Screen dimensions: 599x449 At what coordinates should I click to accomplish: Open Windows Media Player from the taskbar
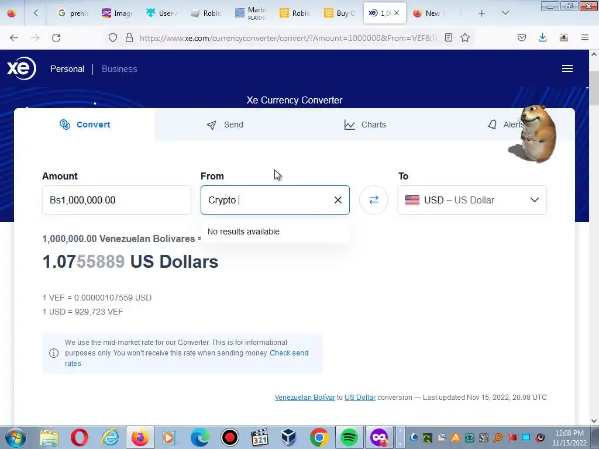tap(170, 437)
